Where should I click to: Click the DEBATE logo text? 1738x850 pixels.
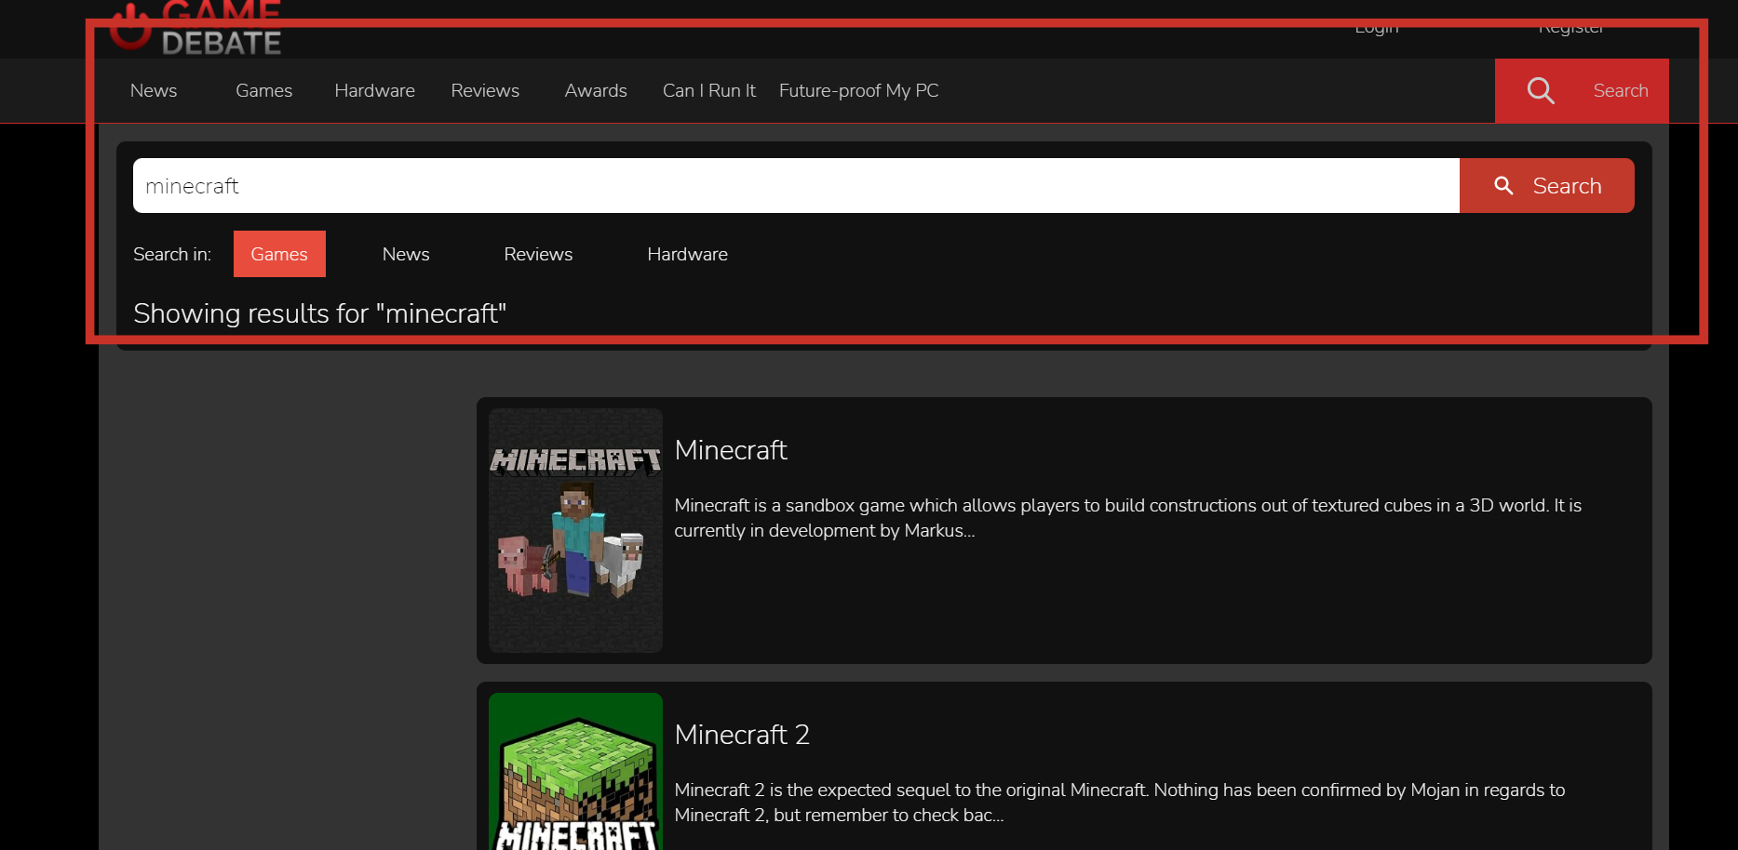click(x=222, y=43)
